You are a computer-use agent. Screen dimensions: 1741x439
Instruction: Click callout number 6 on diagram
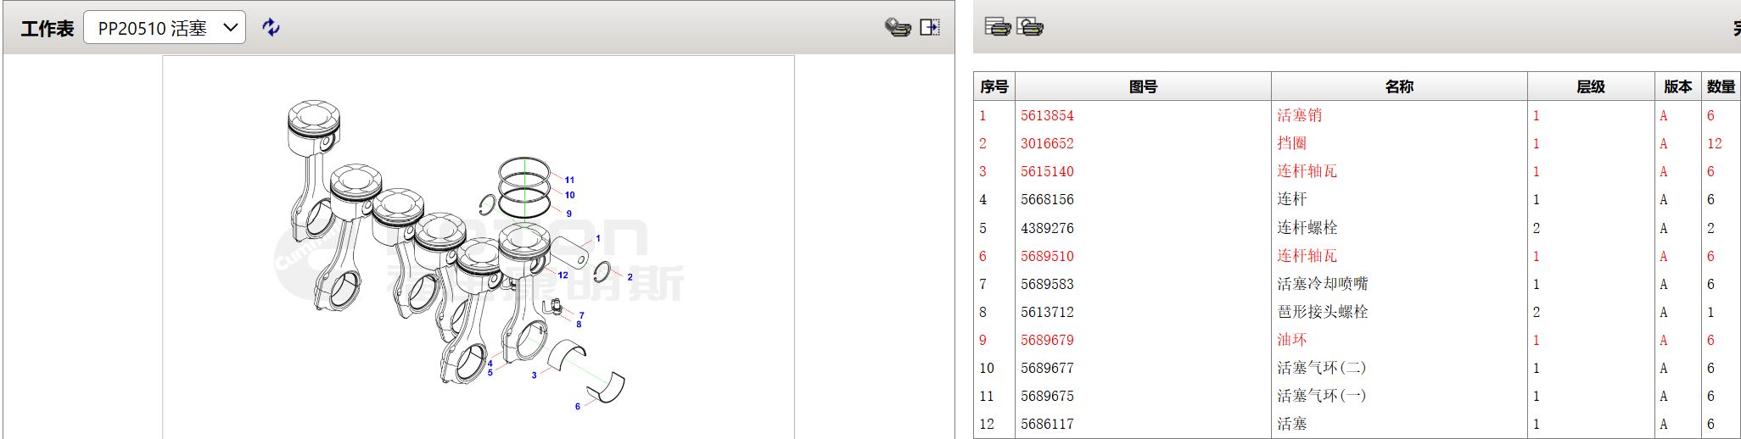pyautogui.click(x=578, y=407)
